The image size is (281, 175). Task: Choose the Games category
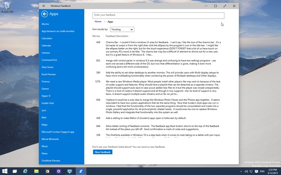45,89
